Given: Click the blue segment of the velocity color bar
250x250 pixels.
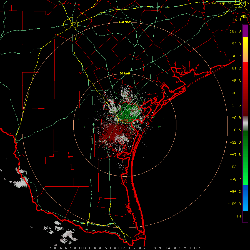Looking at the screenshot, I should [x=245, y=198].
